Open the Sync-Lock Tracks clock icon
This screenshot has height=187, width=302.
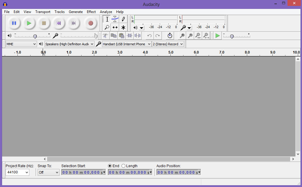(170, 36)
